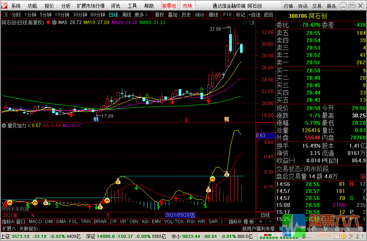The height and width of the screenshot is (241, 367).
Task: Click the diamond icon above the main chart
Action: [245, 22]
